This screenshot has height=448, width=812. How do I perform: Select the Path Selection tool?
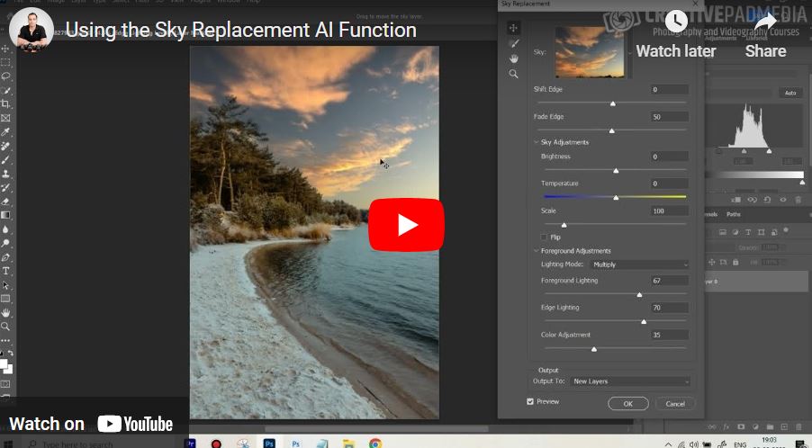coord(5,285)
